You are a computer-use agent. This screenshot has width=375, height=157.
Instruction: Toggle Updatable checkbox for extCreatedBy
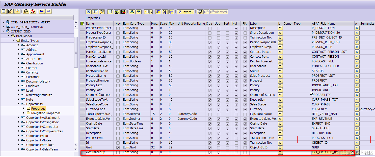219,152
